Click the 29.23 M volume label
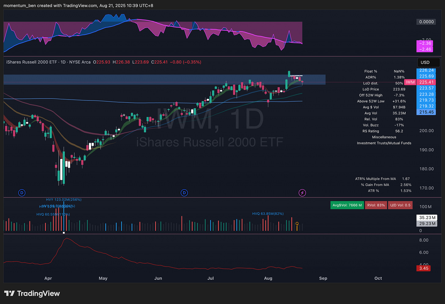This screenshot has height=304, width=445. point(427,223)
